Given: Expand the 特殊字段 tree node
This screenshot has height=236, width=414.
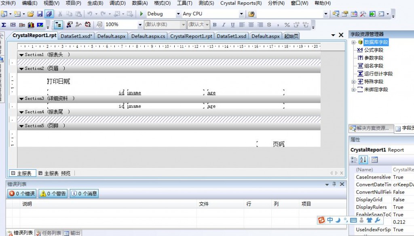Looking at the screenshot, I should (x=353, y=82).
